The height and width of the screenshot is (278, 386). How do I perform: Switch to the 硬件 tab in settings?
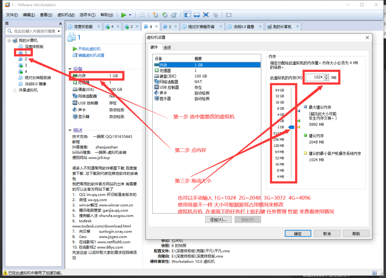[154, 47]
